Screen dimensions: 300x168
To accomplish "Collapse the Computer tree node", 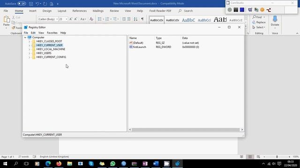I will [x=25, y=37].
